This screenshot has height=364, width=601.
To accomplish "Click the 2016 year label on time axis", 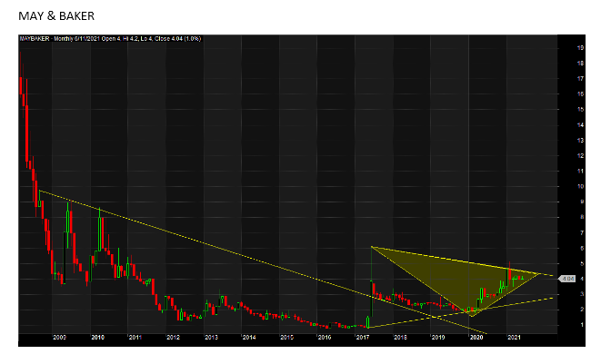I will click(325, 337).
